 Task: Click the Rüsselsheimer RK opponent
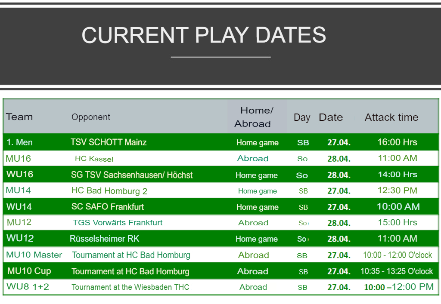tap(105, 239)
